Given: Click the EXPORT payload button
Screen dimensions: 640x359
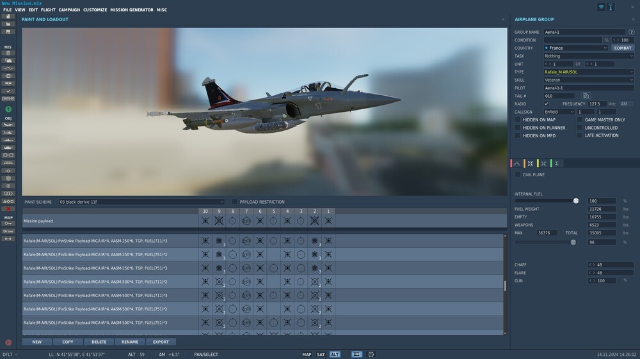Looking at the screenshot, I should pos(161,342).
